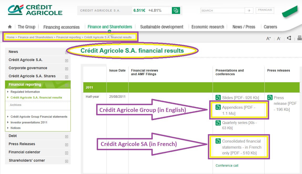Click the print icon at right edge
Viewport: 302px width, 174px height.
coord(299,38)
